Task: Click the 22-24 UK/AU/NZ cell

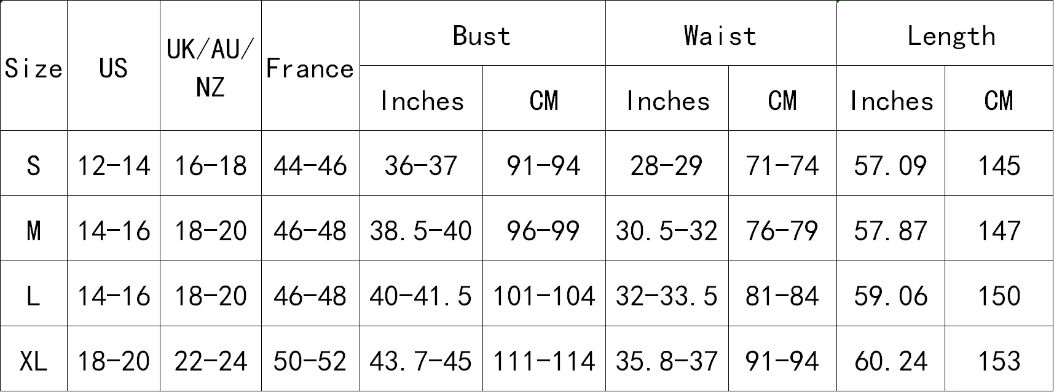Action: (x=211, y=359)
